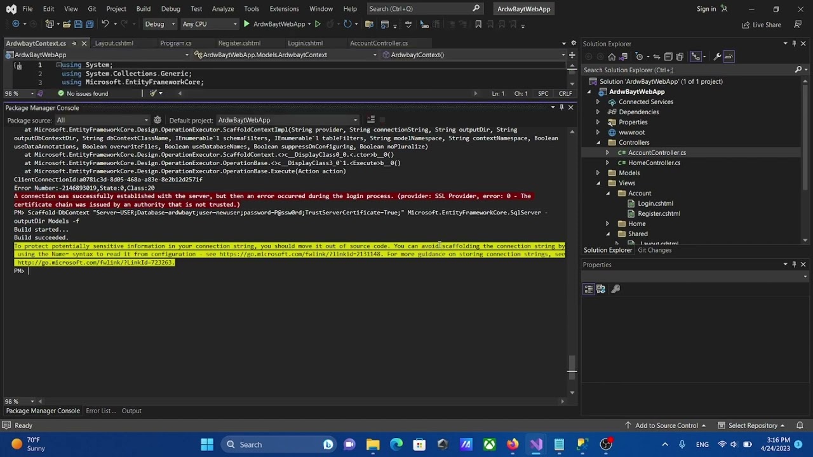Click Alphabetical sort icon in Properties panel

[x=600, y=289]
